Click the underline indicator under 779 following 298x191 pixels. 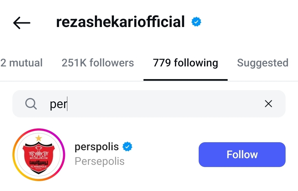(185, 80)
